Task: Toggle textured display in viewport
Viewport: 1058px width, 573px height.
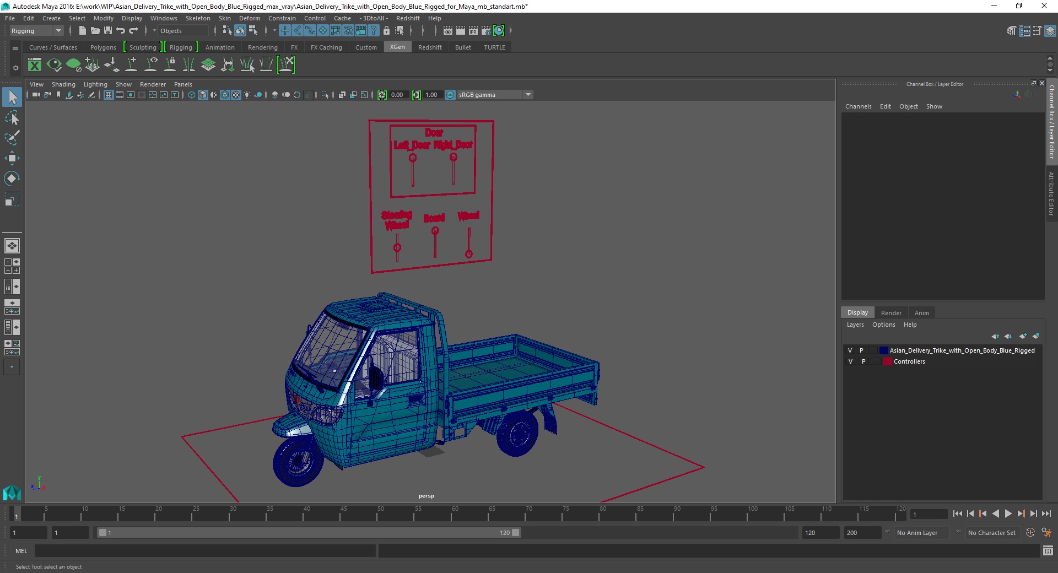Action: (236, 95)
